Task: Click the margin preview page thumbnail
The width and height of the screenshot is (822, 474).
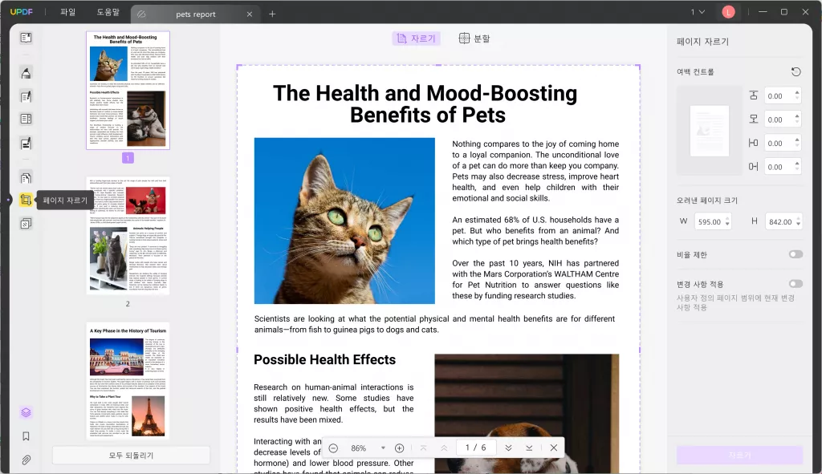Action: (710, 131)
